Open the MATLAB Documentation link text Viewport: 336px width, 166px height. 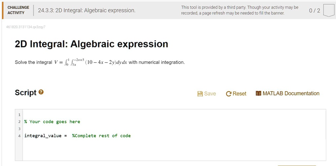(291, 93)
